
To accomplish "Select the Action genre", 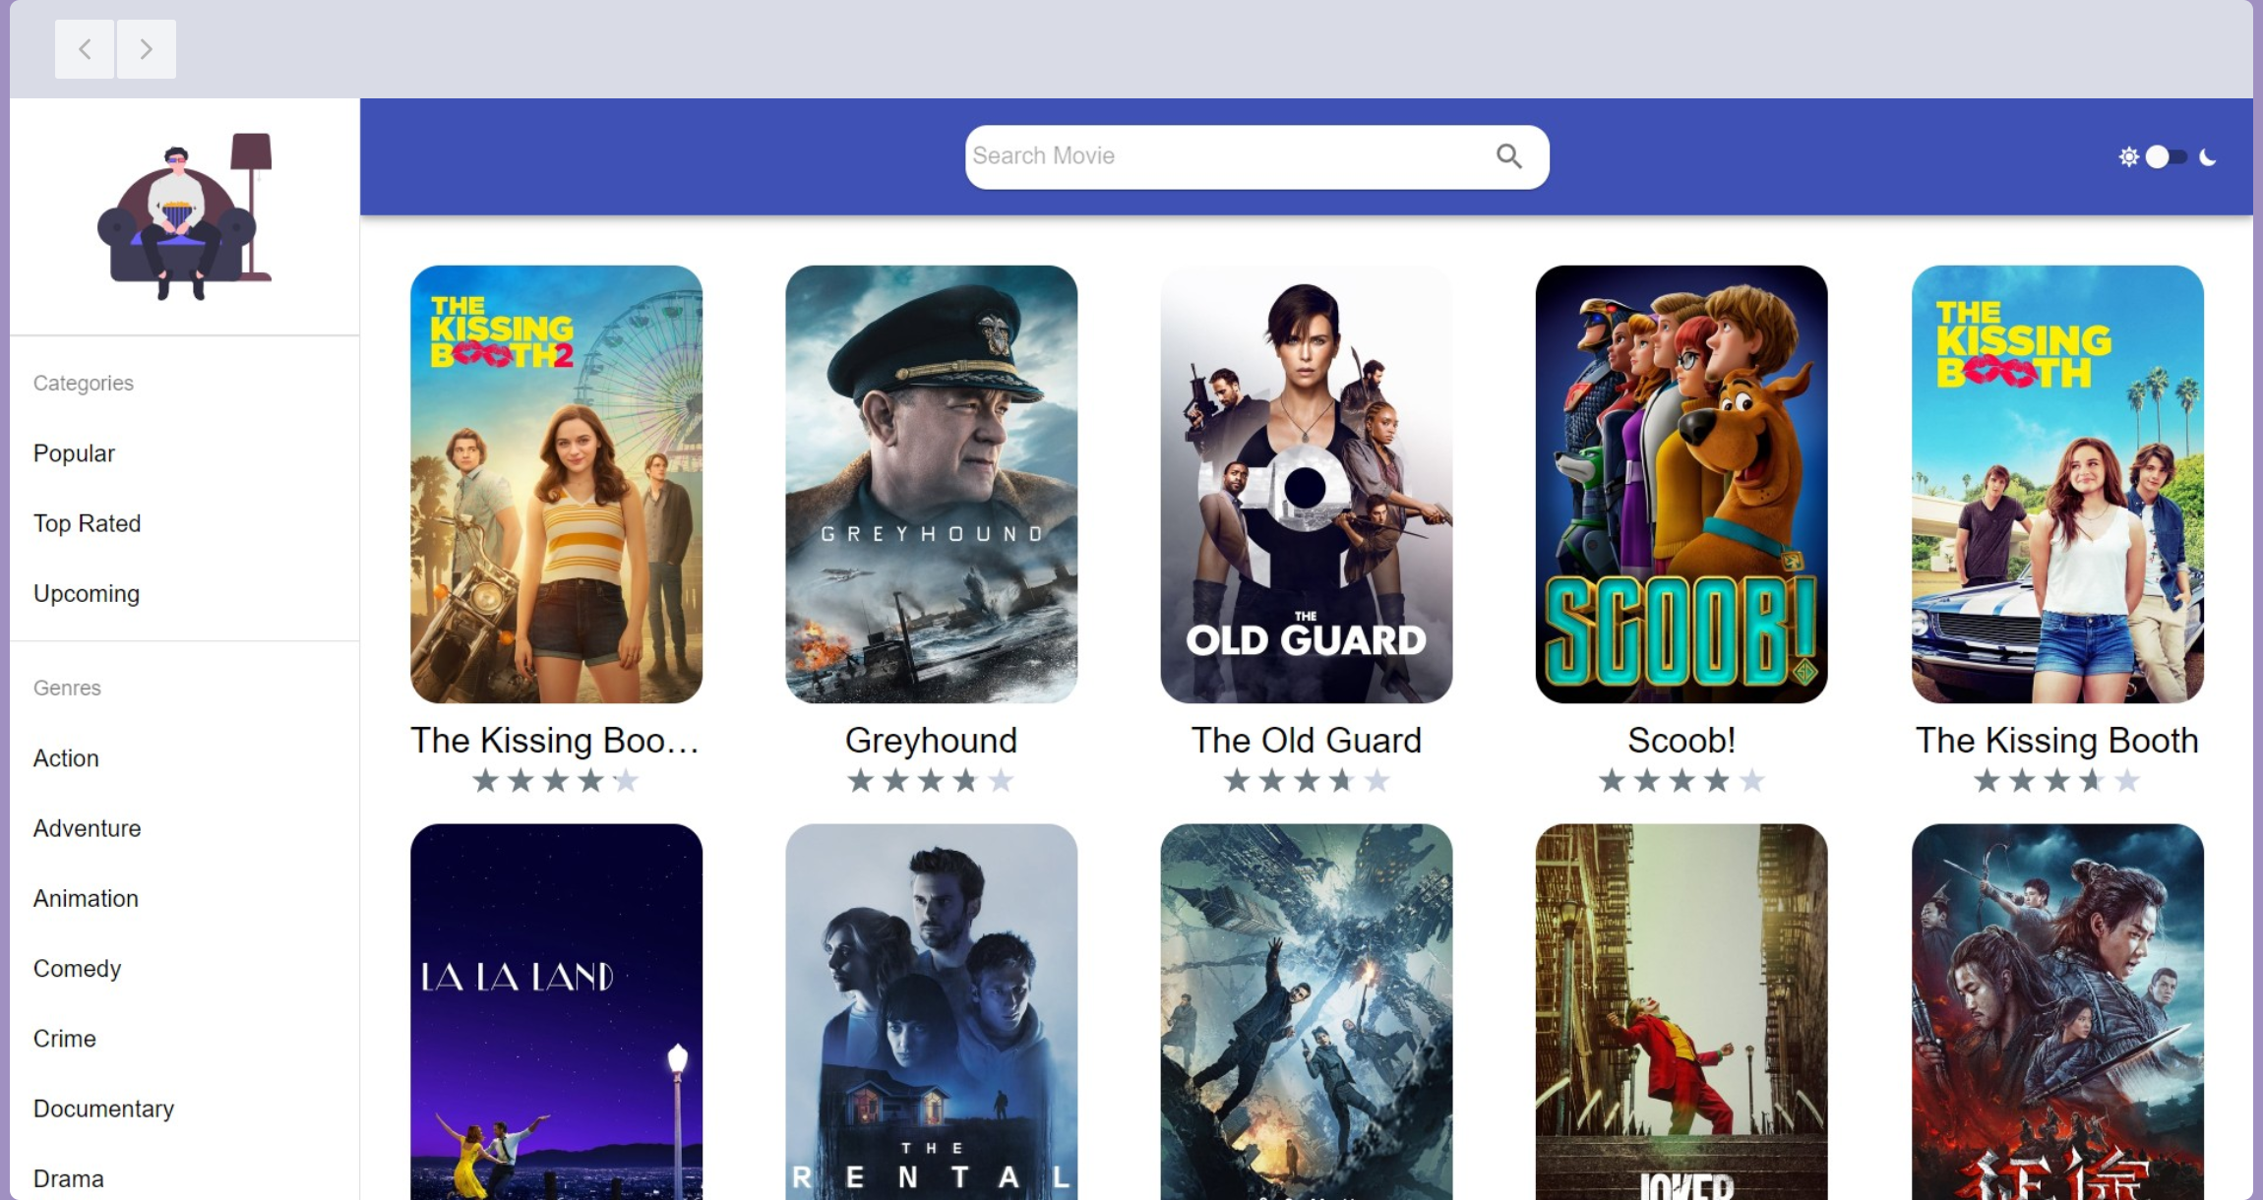I will click(x=66, y=758).
